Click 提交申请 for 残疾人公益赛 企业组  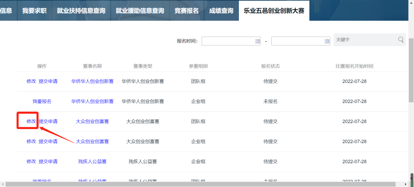(x=48, y=161)
